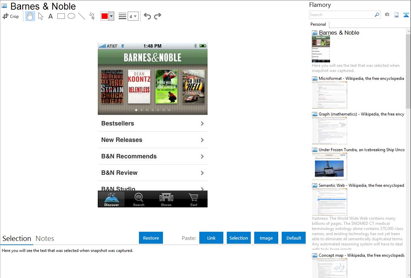The height and width of the screenshot is (278, 411).
Task: Click the camera capture icon
Action: [387, 15]
